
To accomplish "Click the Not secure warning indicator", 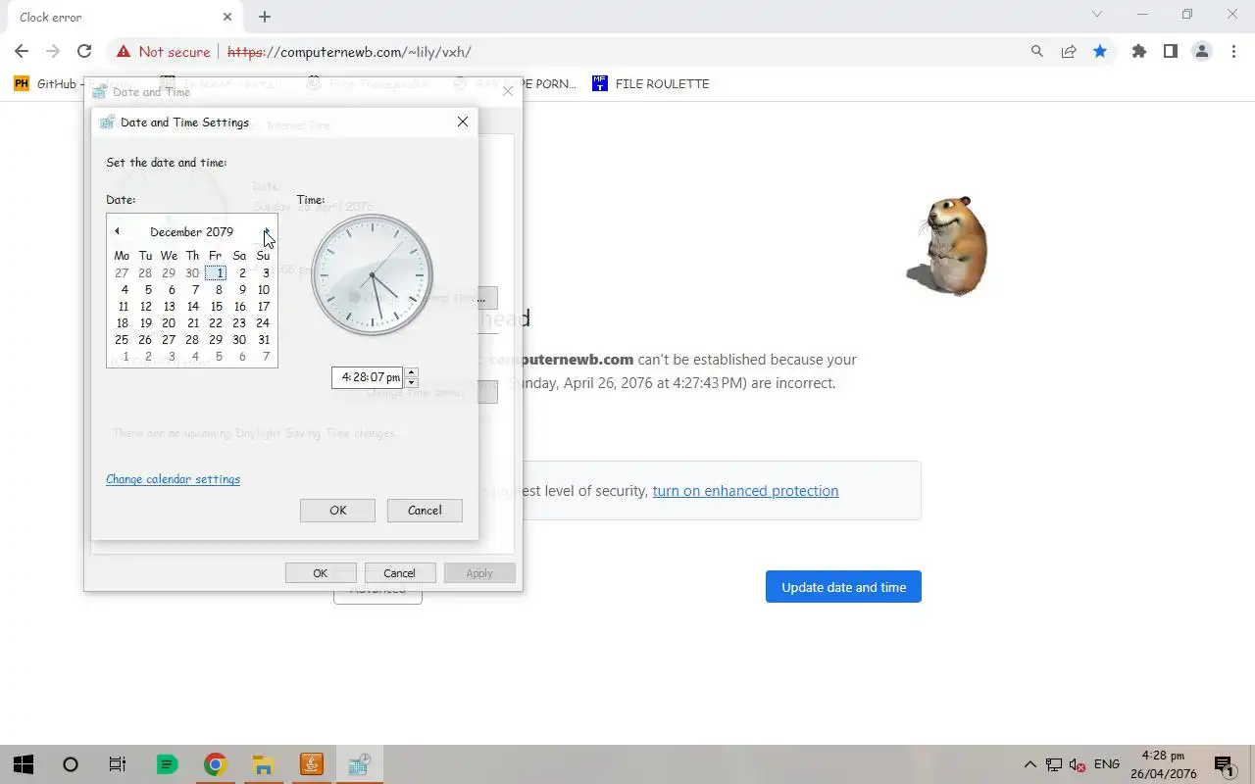I will tap(164, 52).
